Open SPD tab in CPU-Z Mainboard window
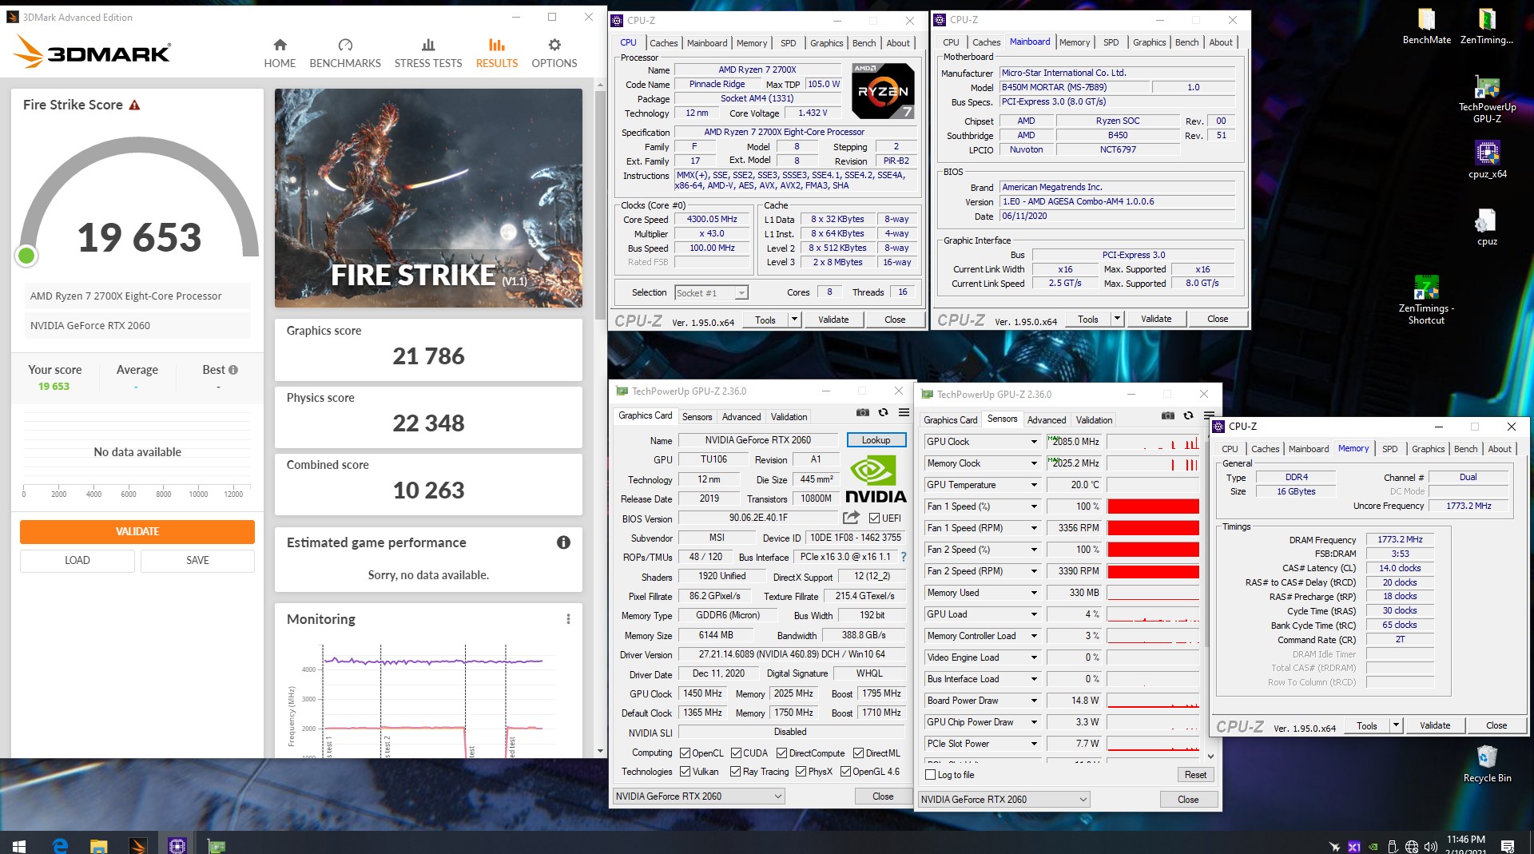 (x=1111, y=42)
